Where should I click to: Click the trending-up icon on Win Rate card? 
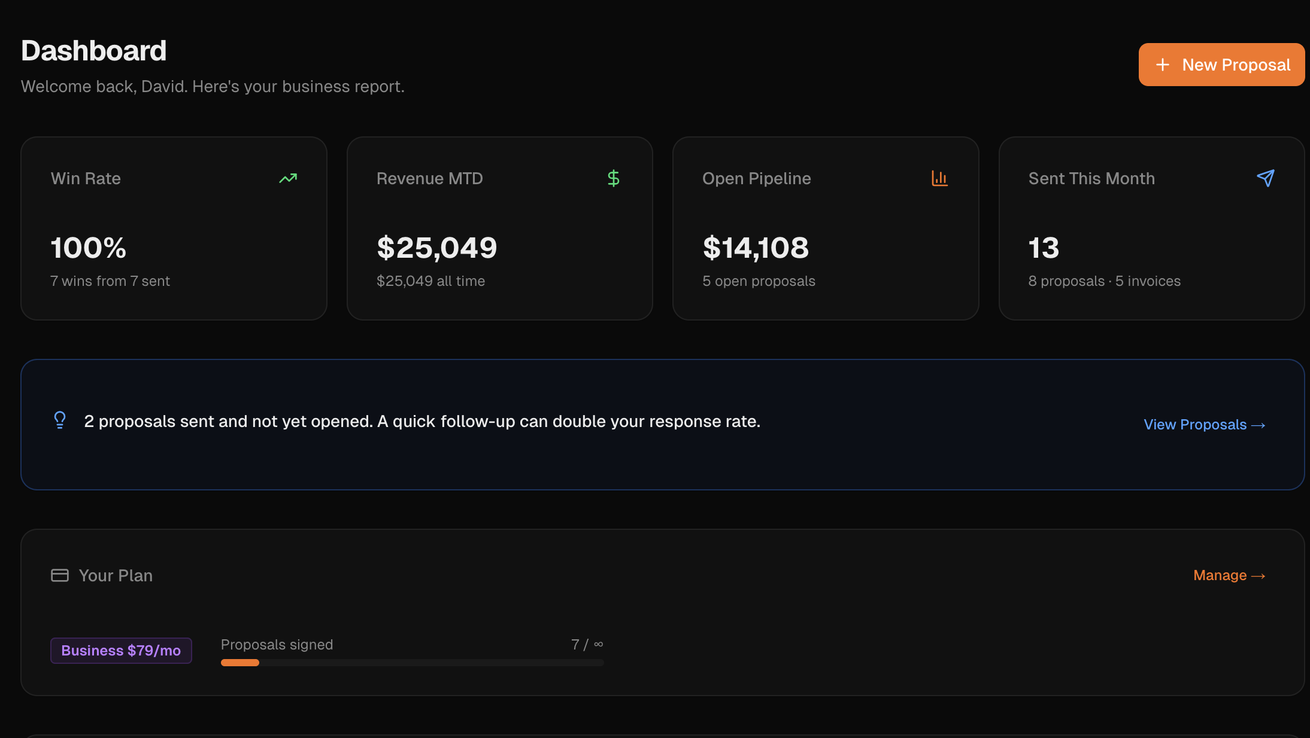(x=288, y=178)
